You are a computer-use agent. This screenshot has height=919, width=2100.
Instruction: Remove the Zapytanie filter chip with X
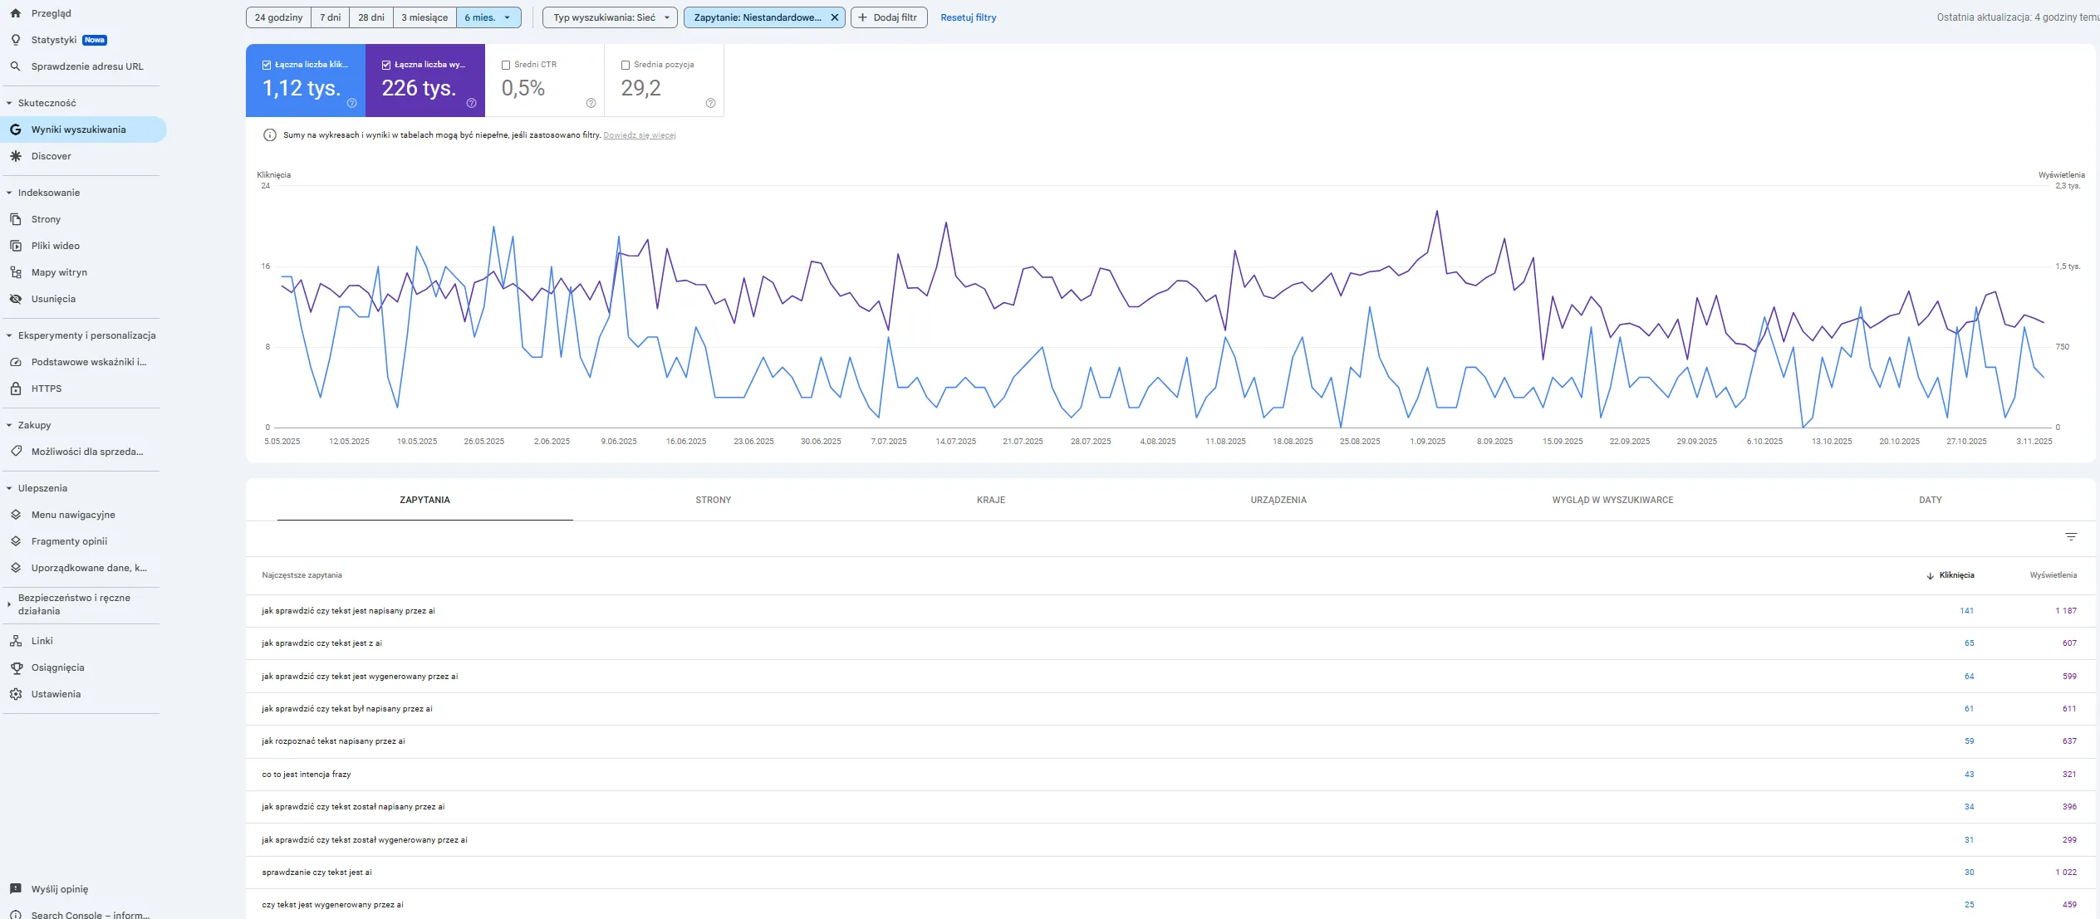[834, 17]
